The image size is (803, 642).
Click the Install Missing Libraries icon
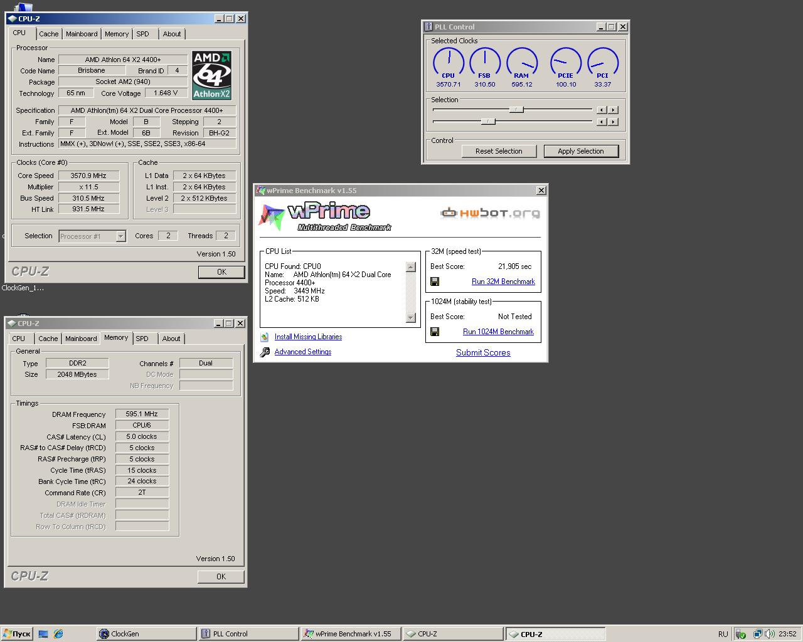265,337
